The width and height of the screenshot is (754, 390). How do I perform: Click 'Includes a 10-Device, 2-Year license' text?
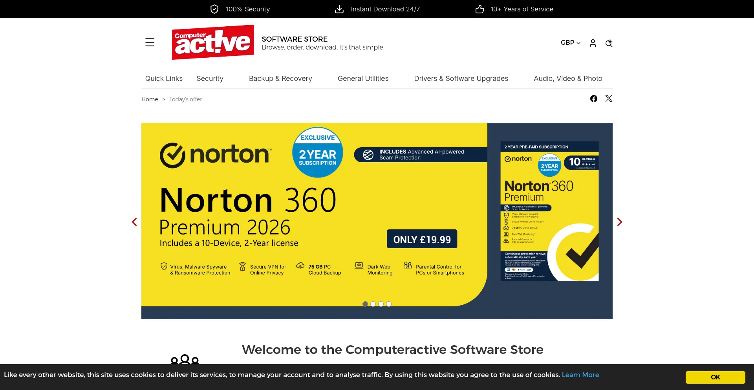click(229, 243)
